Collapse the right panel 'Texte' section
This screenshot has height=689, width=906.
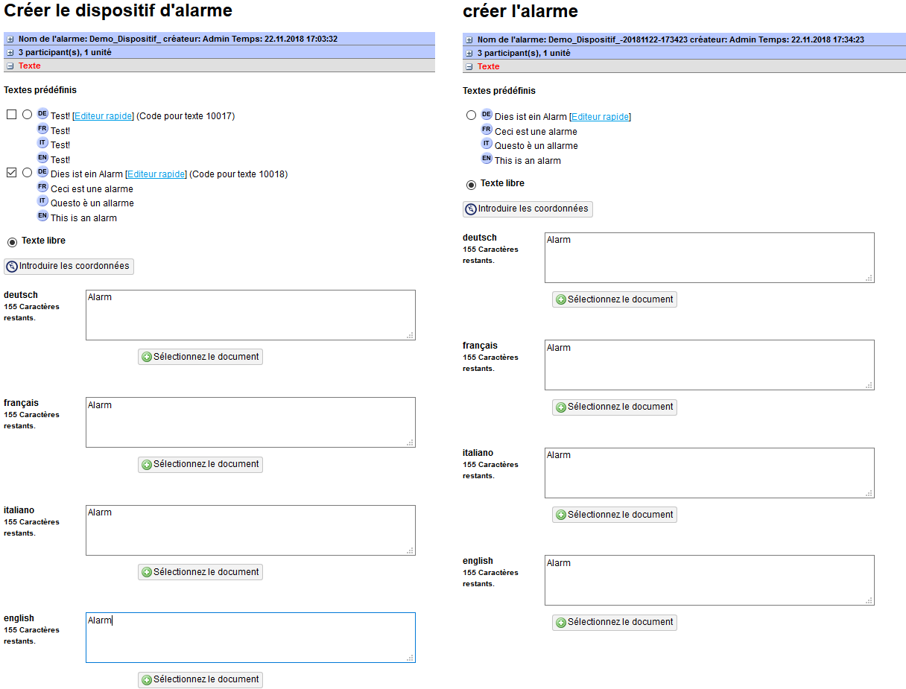(469, 67)
